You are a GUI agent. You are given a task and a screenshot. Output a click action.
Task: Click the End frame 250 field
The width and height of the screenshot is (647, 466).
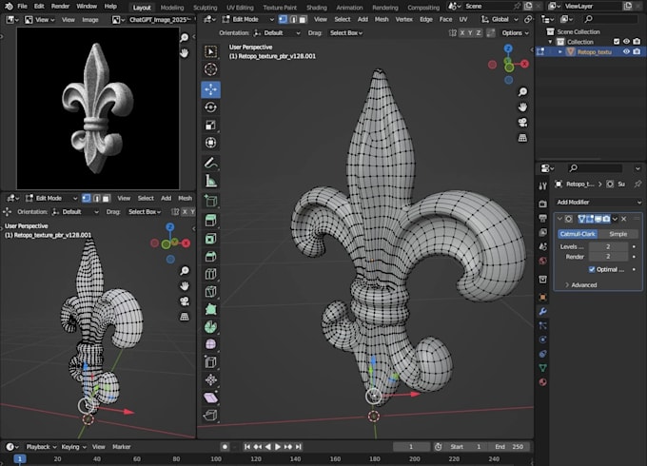pyautogui.click(x=509, y=447)
